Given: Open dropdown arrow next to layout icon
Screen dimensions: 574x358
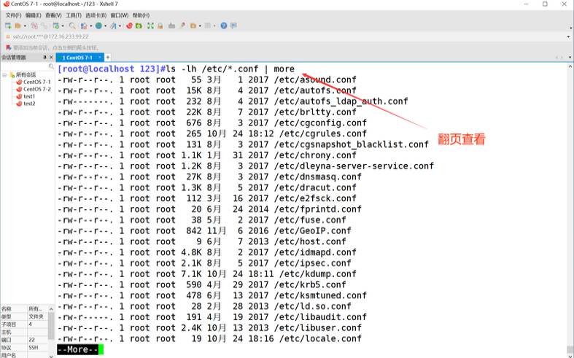Looking at the screenshot, I should click(x=214, y=26).
